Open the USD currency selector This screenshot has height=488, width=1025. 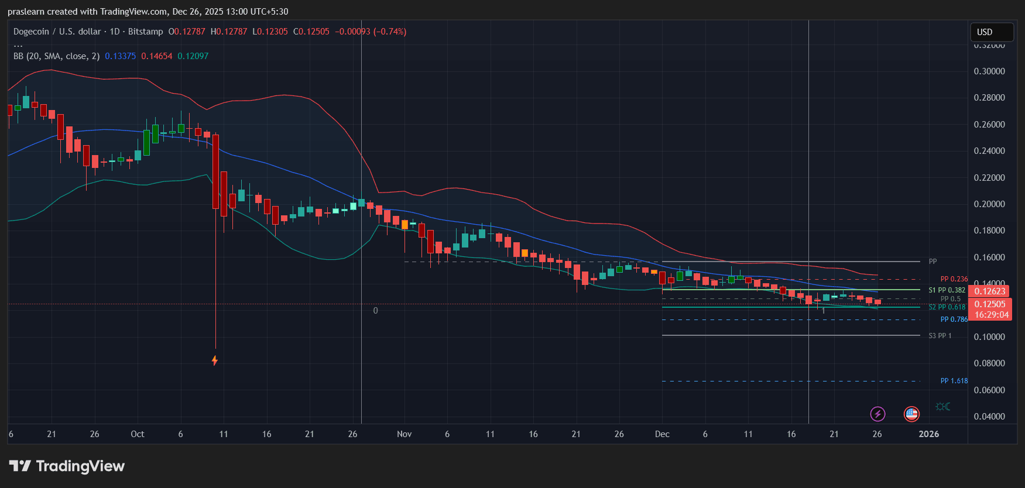991,32
